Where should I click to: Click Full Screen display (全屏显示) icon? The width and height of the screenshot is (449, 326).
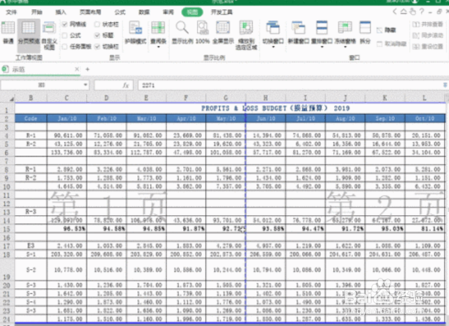pyautogui.click(x=223, y=32)
